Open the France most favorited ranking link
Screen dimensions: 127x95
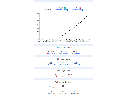[x=63, y=65]
